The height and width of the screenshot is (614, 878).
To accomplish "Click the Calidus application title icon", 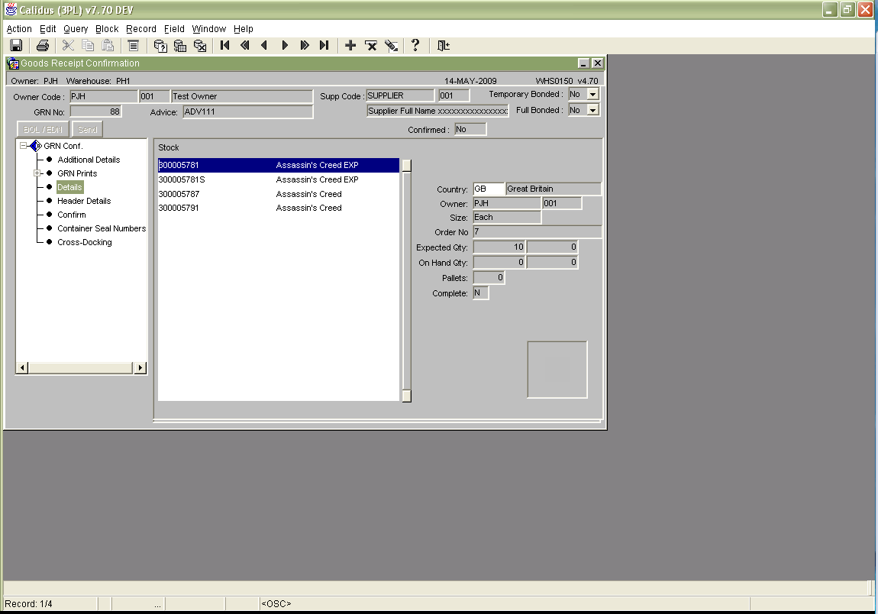I will pyautogui.click(x=11, y=9).
